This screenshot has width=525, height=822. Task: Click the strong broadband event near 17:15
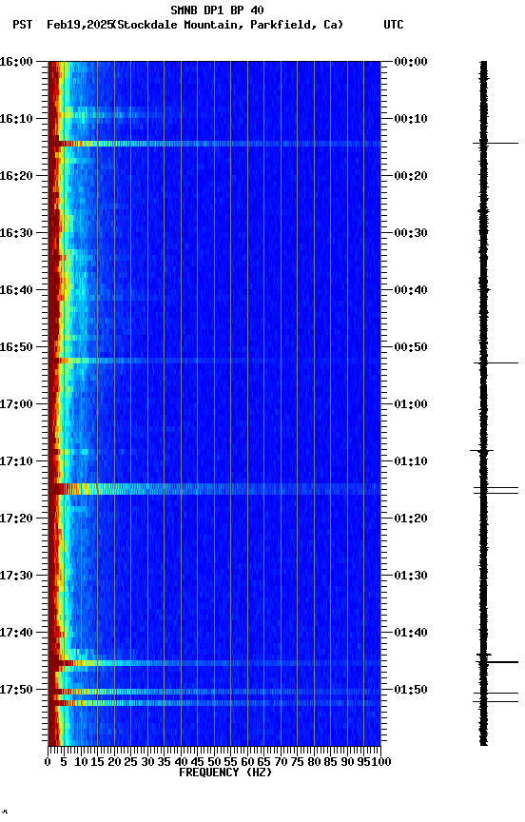click(214, 489)
